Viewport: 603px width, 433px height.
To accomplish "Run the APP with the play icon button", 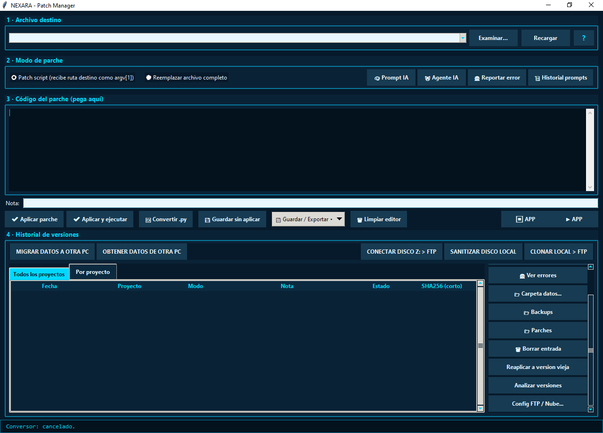I will tap(574, 219).
